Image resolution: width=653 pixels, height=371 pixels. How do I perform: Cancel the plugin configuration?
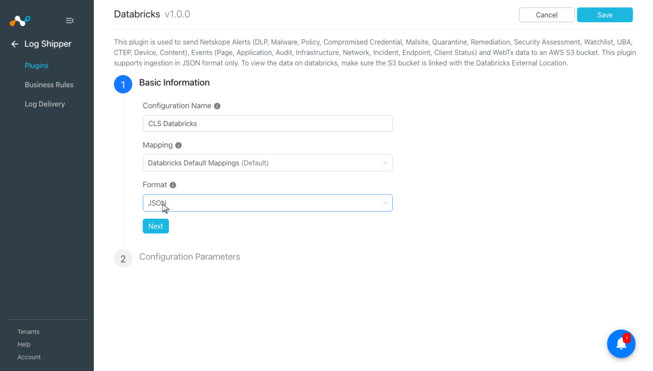547,15
